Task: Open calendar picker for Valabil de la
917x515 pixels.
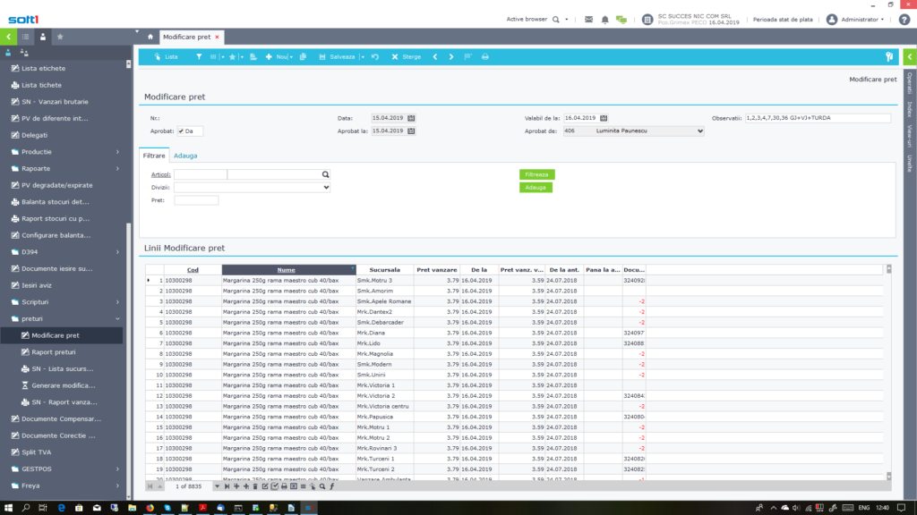Action: pyautogui.click(x=604, y=118)
